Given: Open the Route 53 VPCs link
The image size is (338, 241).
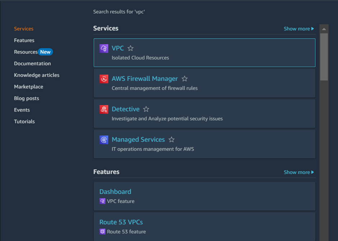Looking at the screenshot, I should coord(121,222).
